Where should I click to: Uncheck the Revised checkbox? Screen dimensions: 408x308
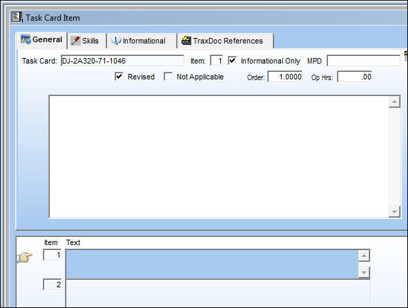click(119, 77)
